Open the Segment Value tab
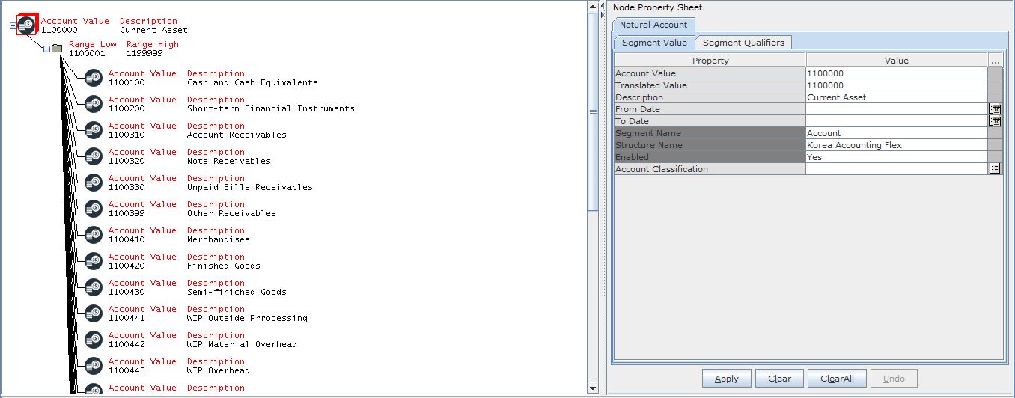This screenshot has width=1015, height=398. click(x=654, y=43)
